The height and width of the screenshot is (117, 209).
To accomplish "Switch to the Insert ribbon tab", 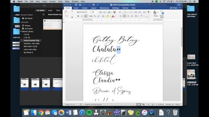I will click(x=76, y=8).
